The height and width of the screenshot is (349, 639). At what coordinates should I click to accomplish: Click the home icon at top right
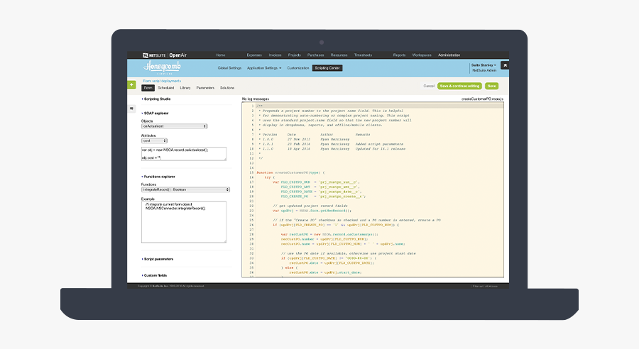click(x=505, y=65)
